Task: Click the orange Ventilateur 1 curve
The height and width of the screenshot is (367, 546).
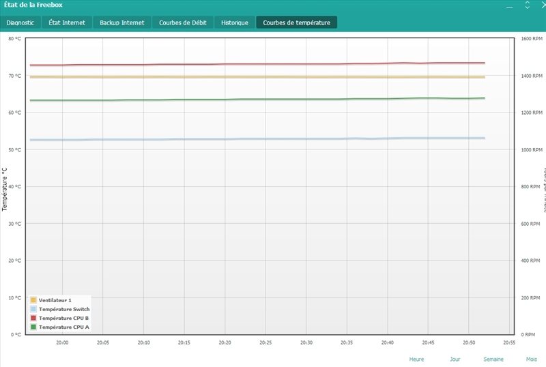Action: pos(273,77)
